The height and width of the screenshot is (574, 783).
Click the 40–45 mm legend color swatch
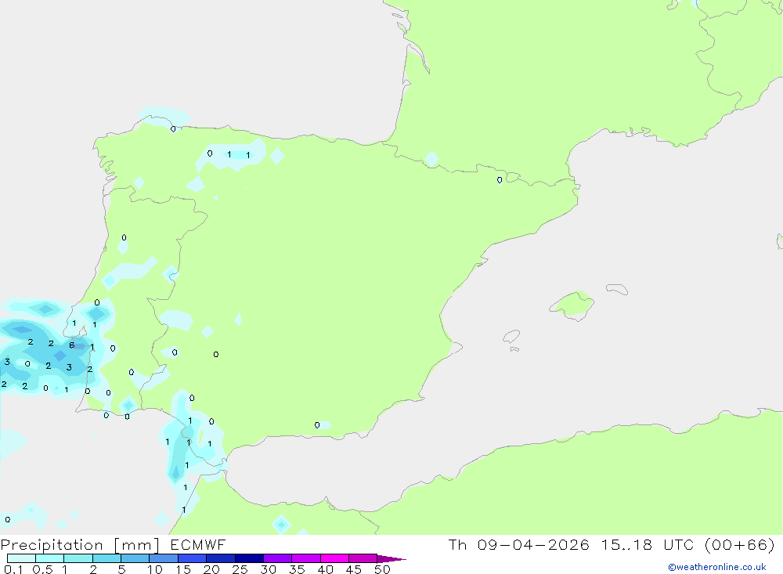pos(334,558)
